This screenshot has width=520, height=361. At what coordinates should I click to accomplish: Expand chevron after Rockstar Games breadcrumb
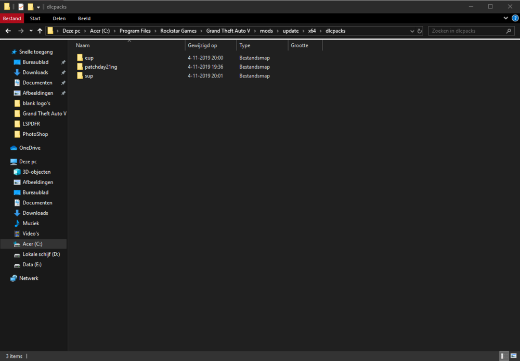[x=201, y=31]
